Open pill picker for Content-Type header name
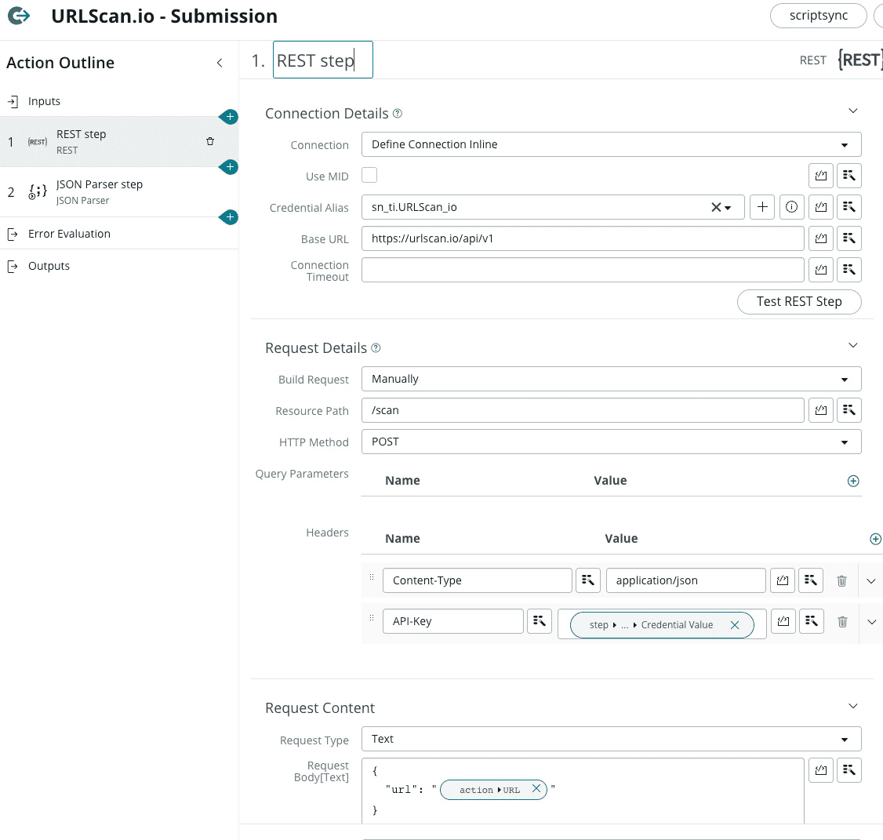883x840 pixels. [x=588, y=580]
